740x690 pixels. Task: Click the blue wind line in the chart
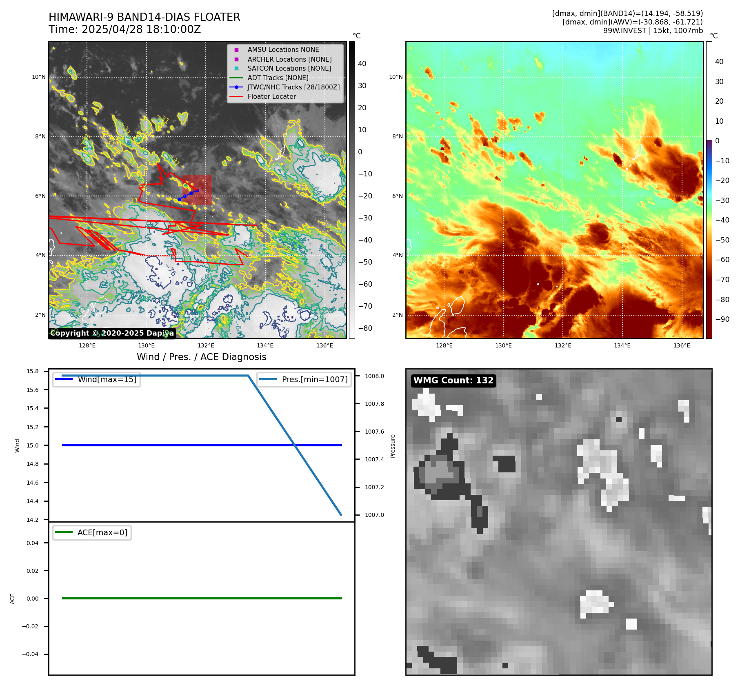coord(202,445)
